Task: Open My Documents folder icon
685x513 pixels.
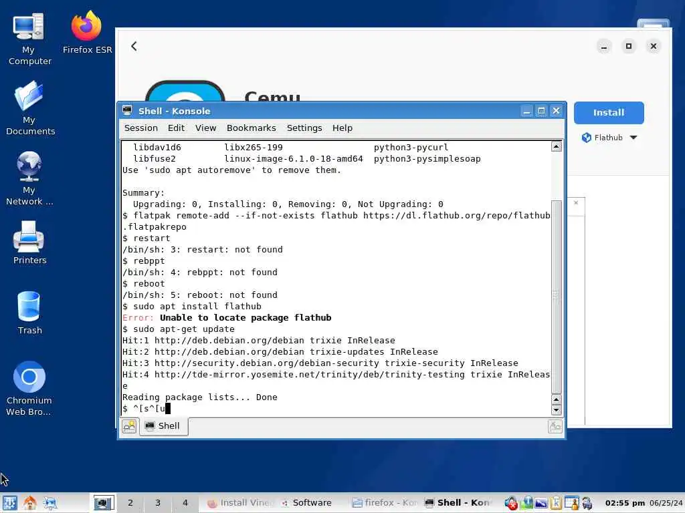Action: point(29,108)
